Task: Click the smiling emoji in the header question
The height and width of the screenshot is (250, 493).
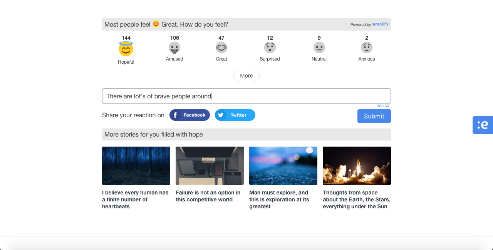Action: point(156,24)
